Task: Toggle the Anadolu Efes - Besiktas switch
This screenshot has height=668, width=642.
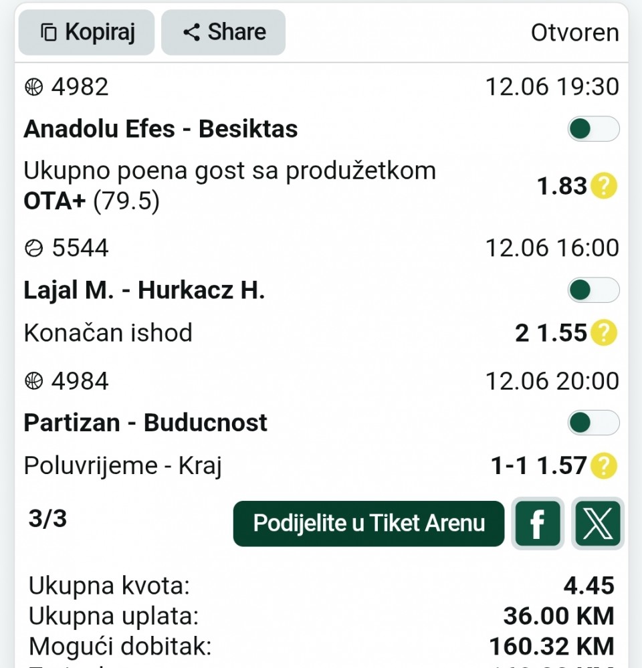Action: (593, 128)
